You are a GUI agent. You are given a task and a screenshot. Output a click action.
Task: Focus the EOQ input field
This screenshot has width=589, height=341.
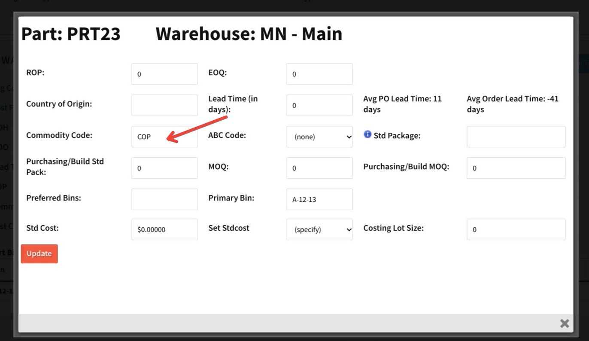pos(319,74)
